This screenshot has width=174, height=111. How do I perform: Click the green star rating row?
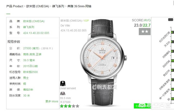click(70, 106)
